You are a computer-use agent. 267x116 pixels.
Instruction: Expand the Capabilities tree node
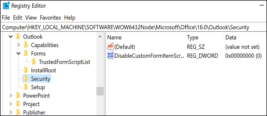pyautogui.click(x=18, y=45)
